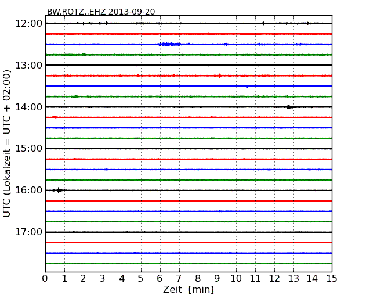The image size is (377, 302).
Task: Select the 15:00 time label
Action: (28, 149)
